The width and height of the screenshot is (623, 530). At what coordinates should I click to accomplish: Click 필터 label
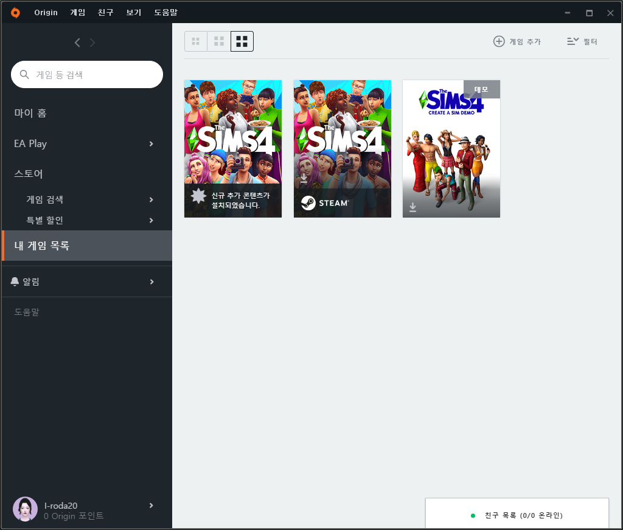pos(590,42)
